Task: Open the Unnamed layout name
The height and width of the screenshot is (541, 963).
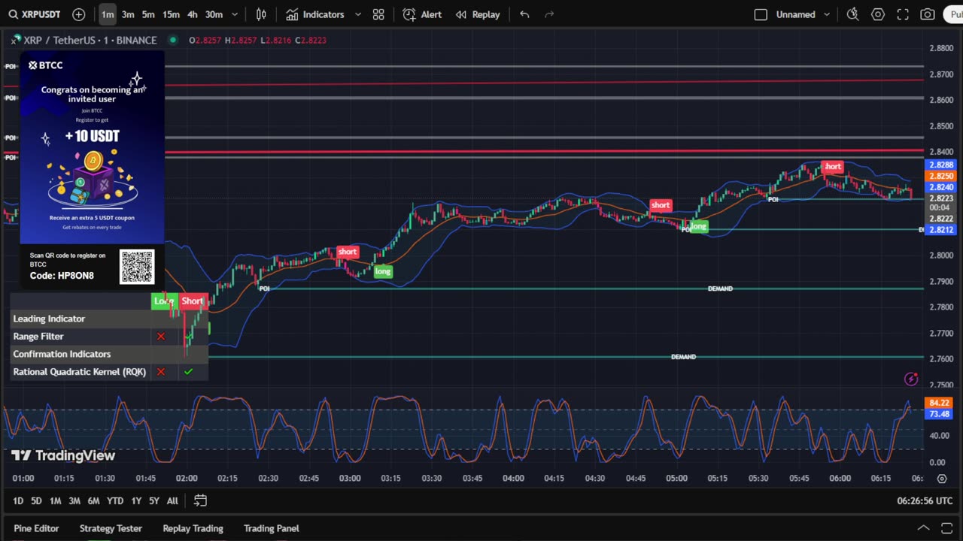Action: click(x=795, y=14)
